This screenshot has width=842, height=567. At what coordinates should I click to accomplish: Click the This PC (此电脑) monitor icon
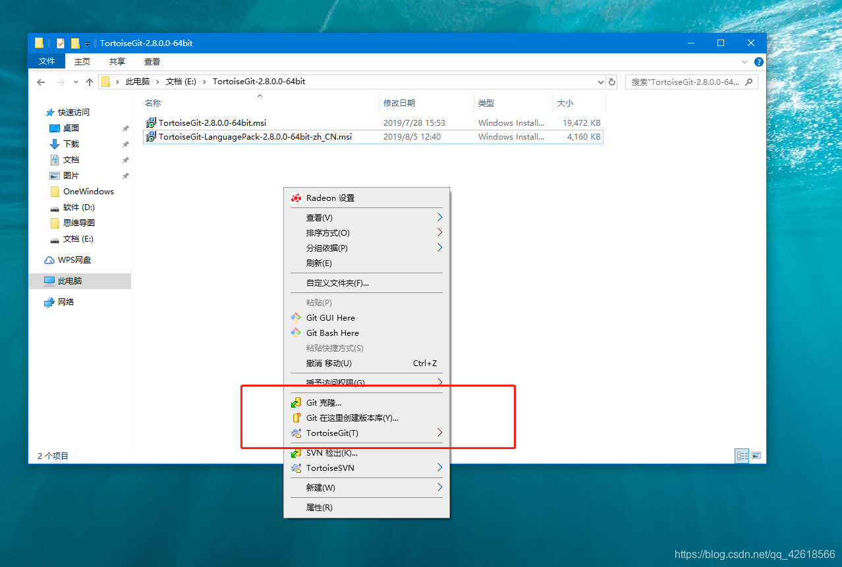pos(49,281)
